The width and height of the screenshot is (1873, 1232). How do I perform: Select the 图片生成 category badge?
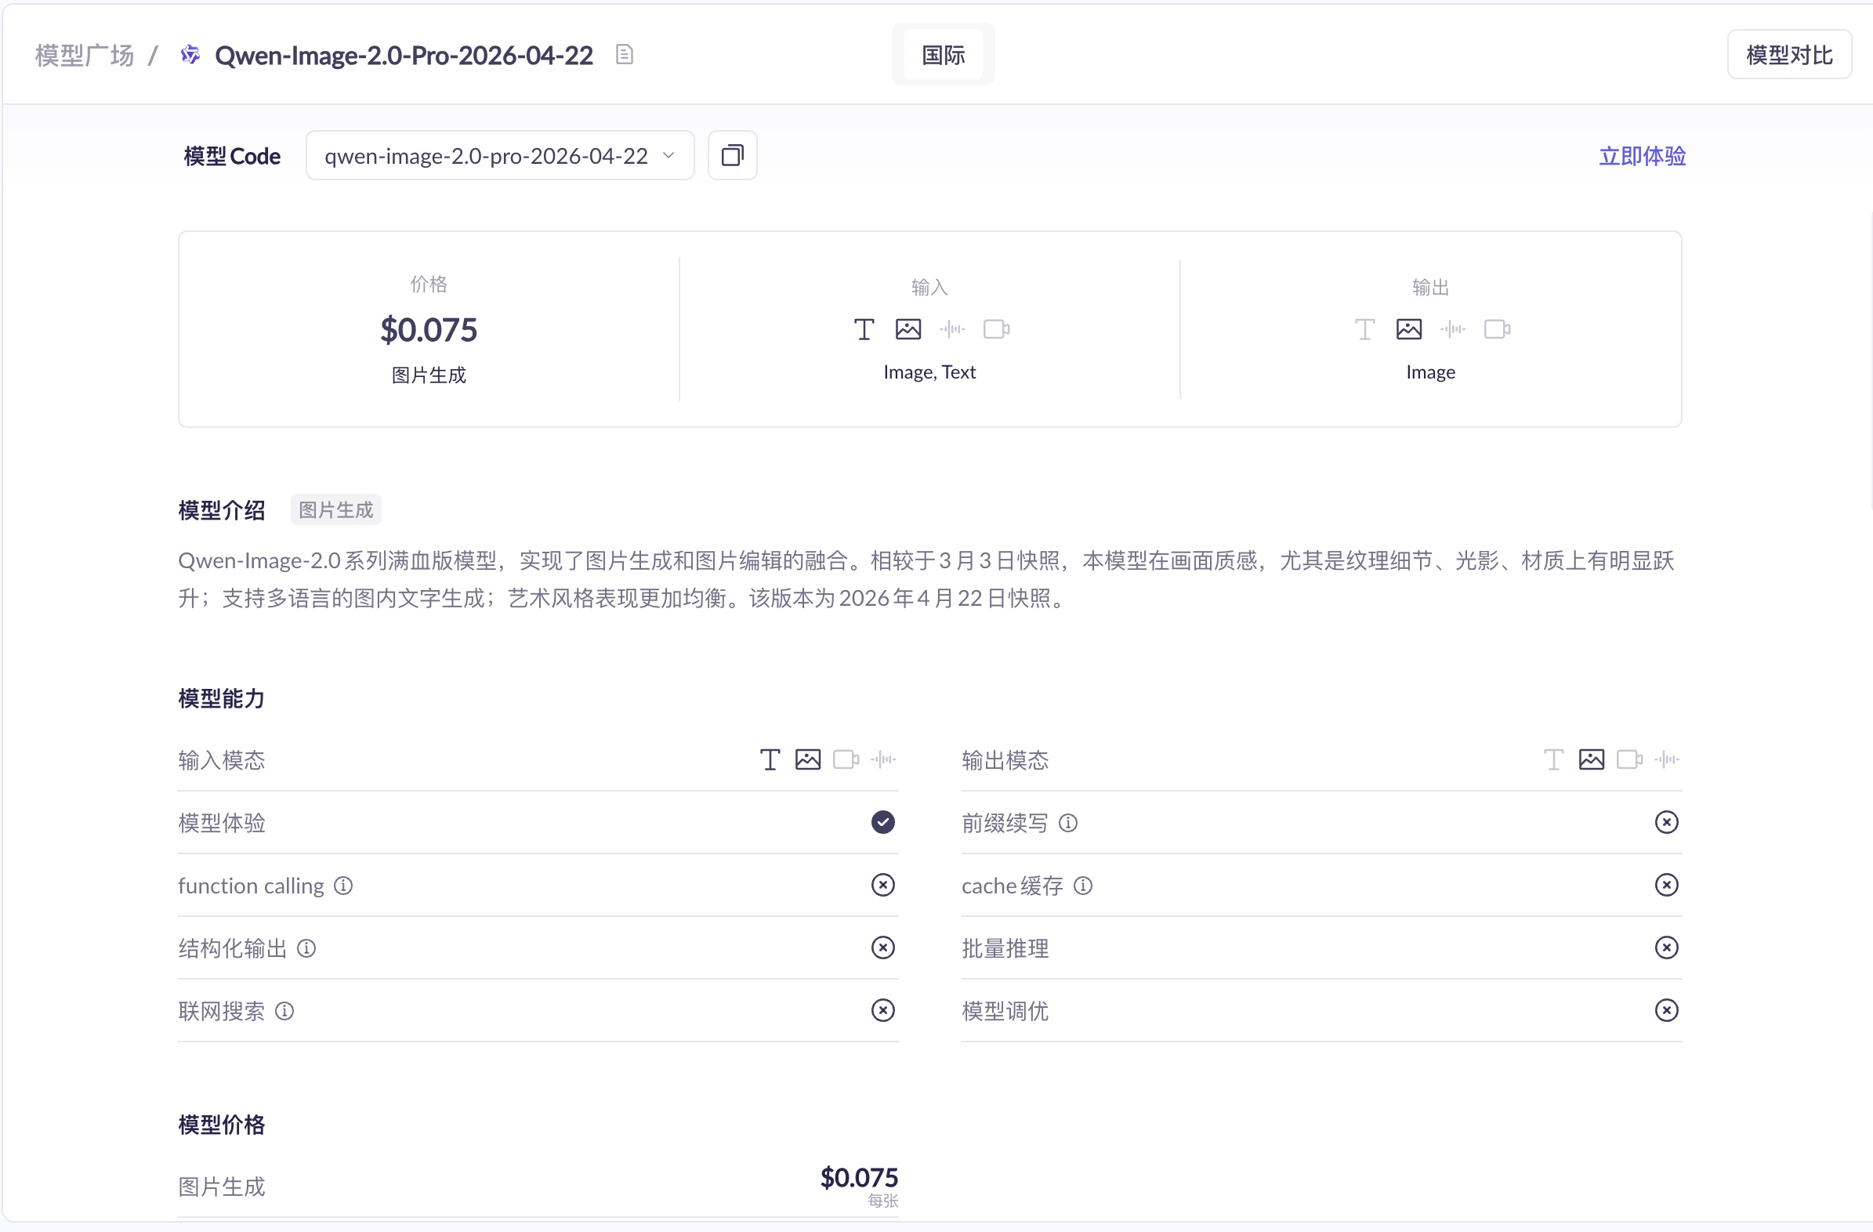pyautogui.click(x=335, y=509)
